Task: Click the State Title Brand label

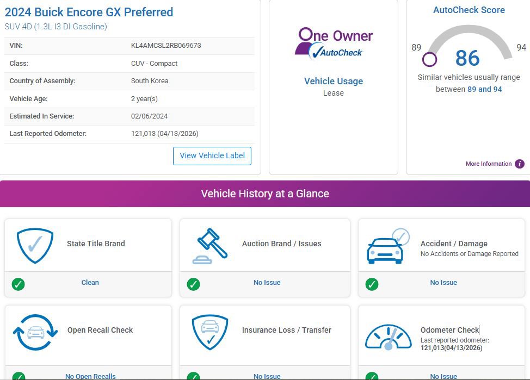Action: (96, 244)
